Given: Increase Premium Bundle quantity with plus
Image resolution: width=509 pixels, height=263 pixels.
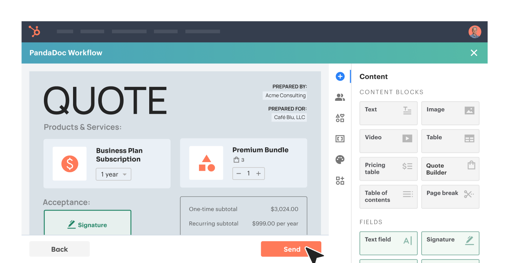Looking at the screenshot, I should click(258, 173).
